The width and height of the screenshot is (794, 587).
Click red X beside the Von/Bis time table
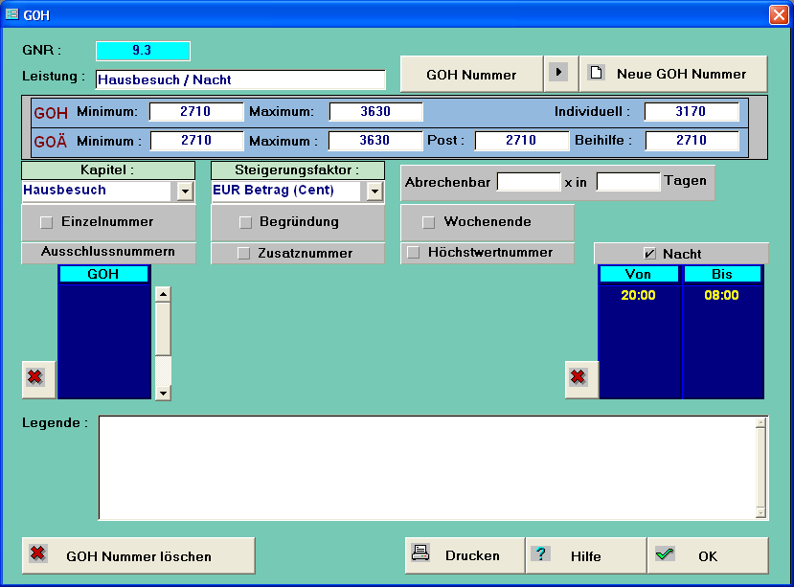(578, 378)
